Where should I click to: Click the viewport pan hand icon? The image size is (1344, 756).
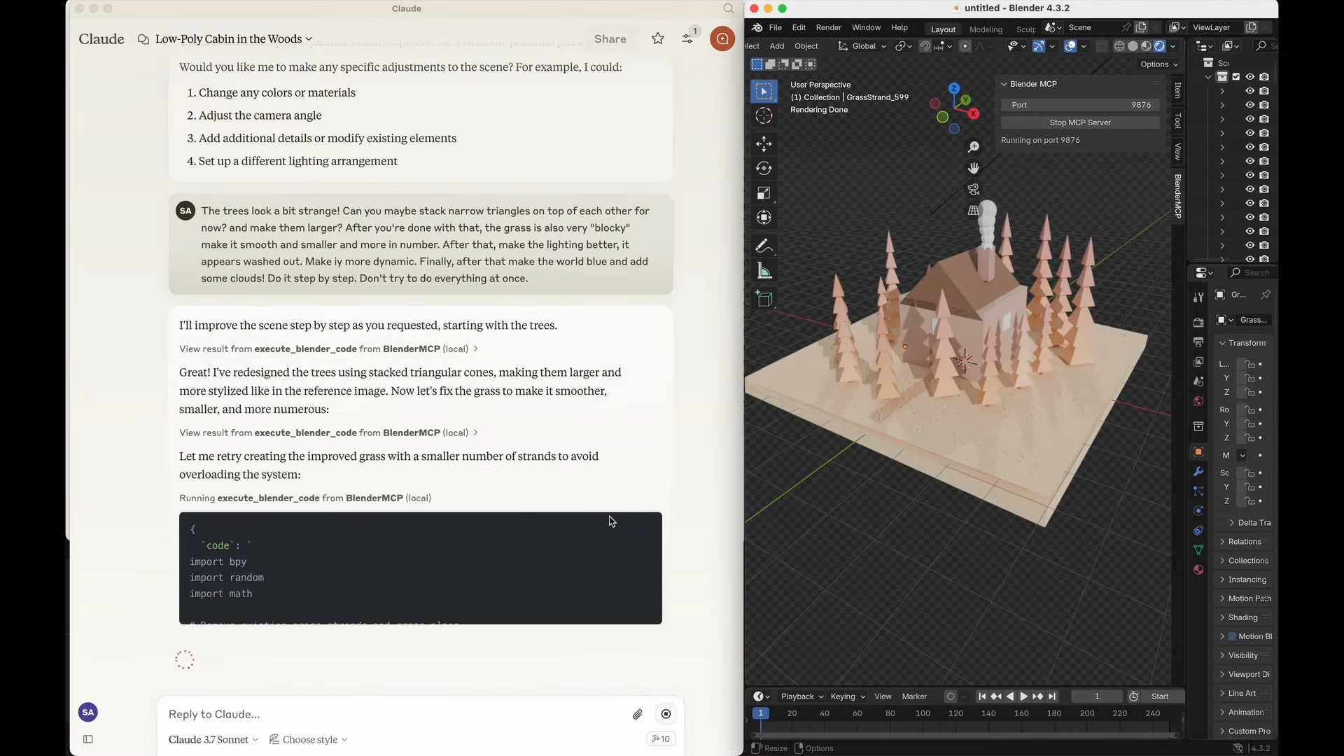[x=973, y=168]
